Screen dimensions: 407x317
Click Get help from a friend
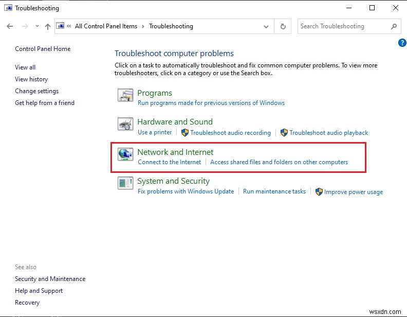click(45, 103)
